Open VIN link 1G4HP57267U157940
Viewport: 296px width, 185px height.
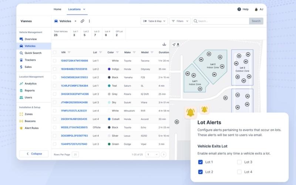74,144
